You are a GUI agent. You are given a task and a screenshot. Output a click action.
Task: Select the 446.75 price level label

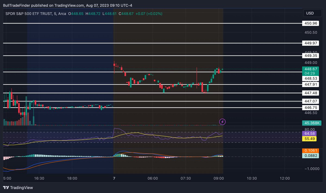311,107
